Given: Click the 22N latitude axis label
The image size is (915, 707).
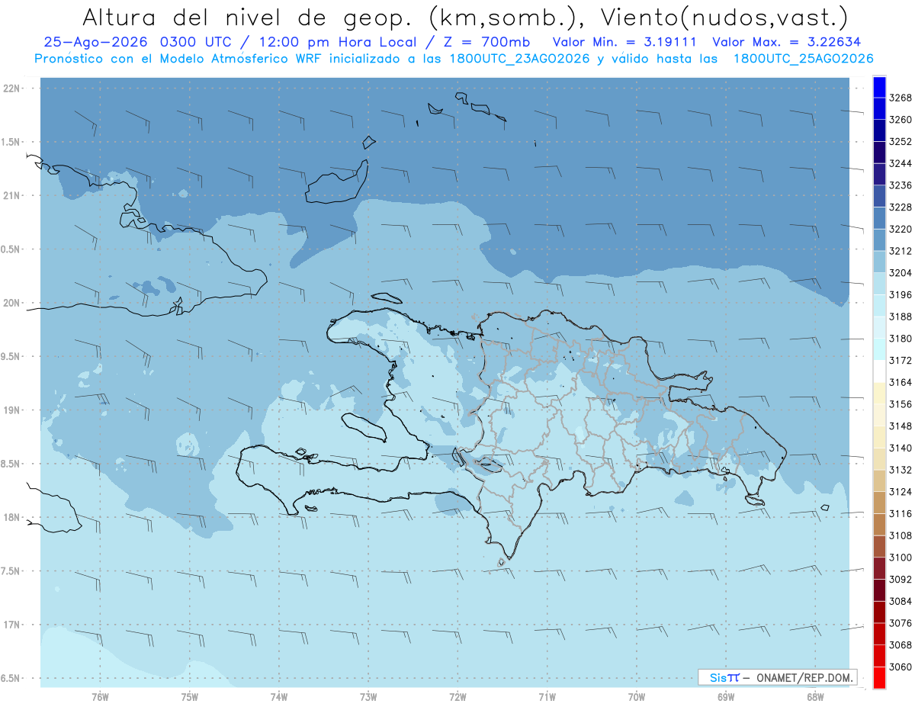Looking at the screenshot, I should (x=13, y=88).
